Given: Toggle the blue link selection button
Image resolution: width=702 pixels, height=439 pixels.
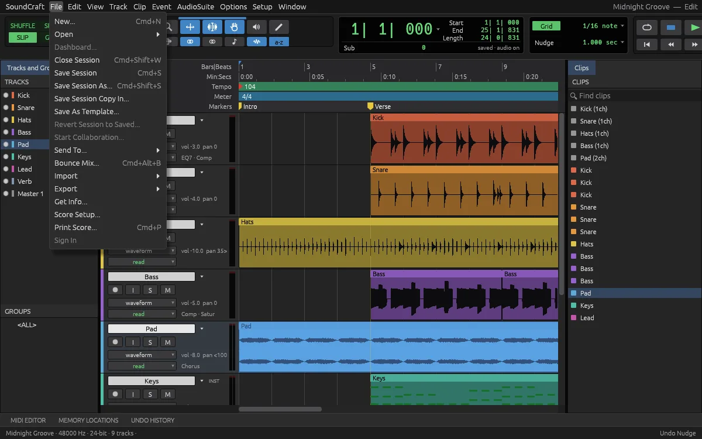Looking at the screenshot, I should [190, 42].
